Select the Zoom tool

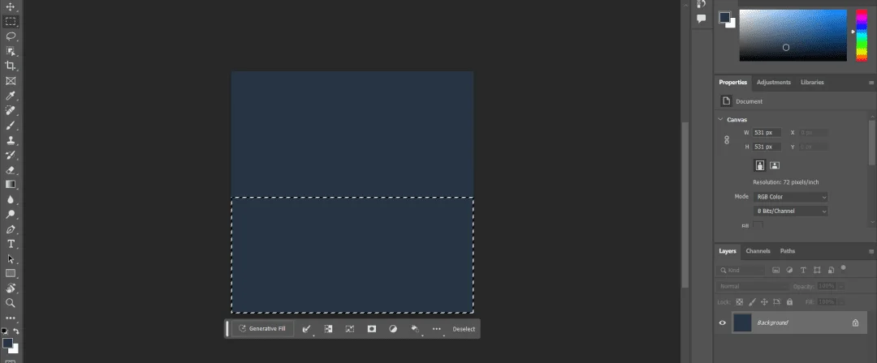10,303
